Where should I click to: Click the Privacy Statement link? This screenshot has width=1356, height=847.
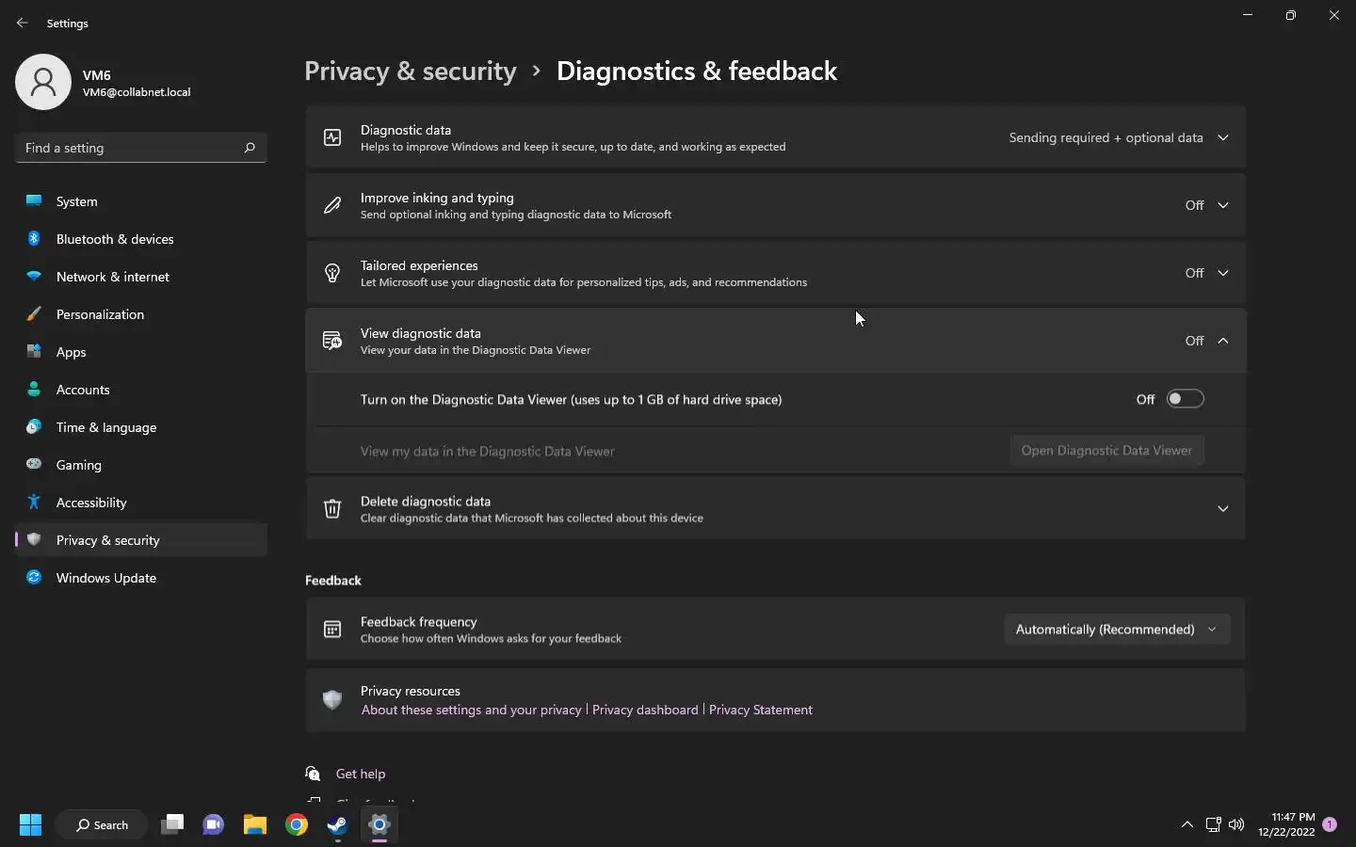(x=760, y=710)
